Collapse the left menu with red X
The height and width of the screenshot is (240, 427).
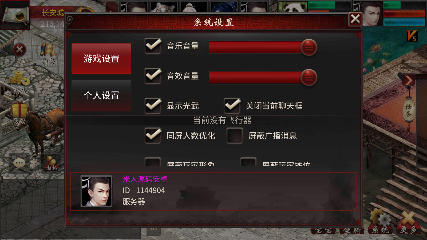coord(19,50)
